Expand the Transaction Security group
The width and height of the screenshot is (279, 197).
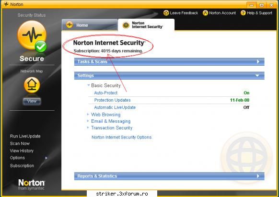pyautogui.click(x=88, y=127)
